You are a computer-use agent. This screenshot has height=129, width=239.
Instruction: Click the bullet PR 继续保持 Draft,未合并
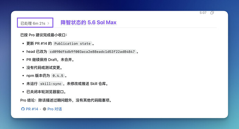point(50,60)
